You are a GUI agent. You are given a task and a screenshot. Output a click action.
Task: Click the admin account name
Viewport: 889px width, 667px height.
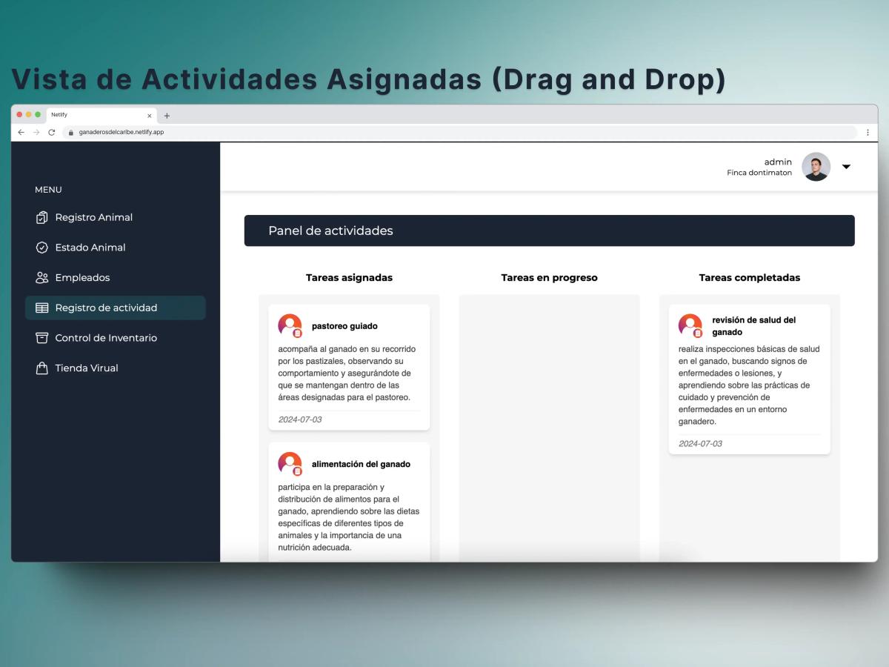[777, 162]
